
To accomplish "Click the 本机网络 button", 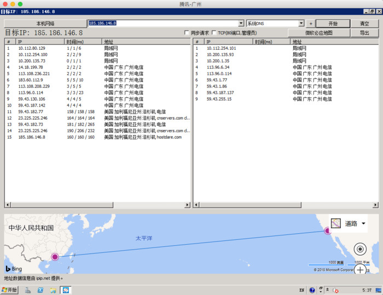I will [x=45, y=23].
